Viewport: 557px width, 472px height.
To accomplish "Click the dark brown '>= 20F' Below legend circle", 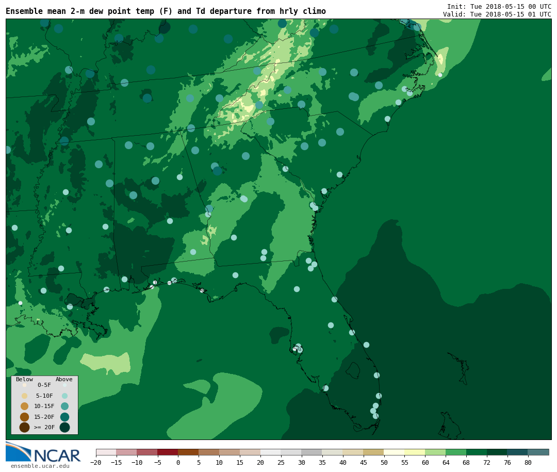I will (24, 427).
